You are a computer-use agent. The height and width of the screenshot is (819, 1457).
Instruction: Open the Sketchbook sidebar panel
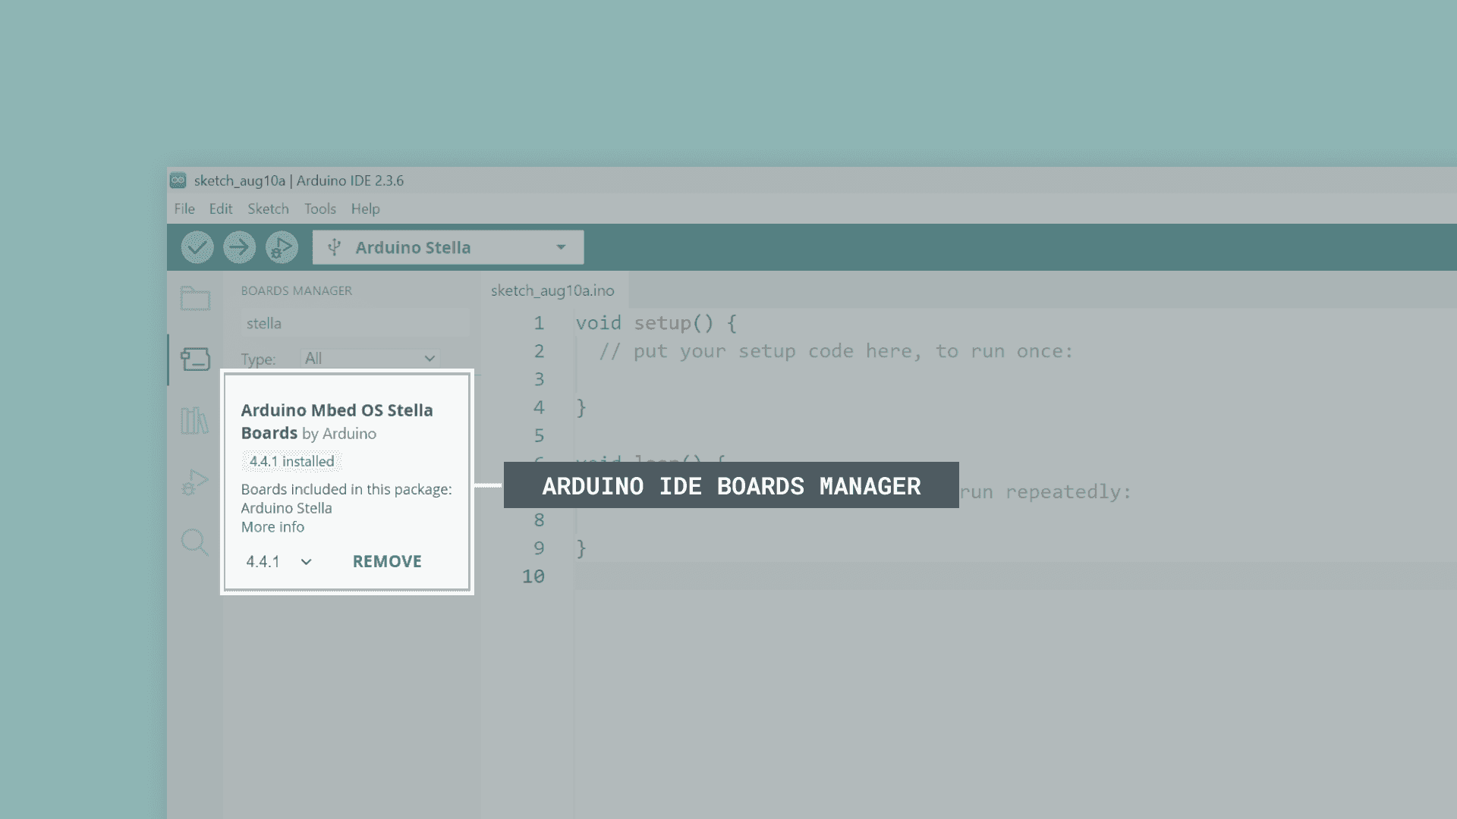(195, 299)
